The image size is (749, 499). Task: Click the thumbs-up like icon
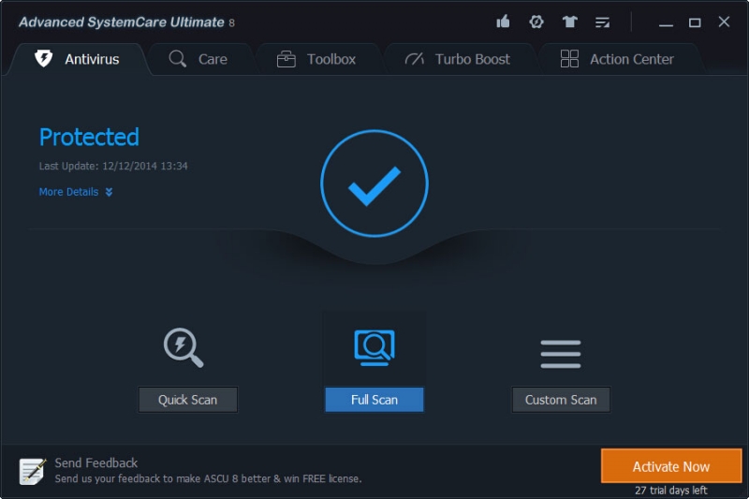pyautogui.click(x=503, y=22)
